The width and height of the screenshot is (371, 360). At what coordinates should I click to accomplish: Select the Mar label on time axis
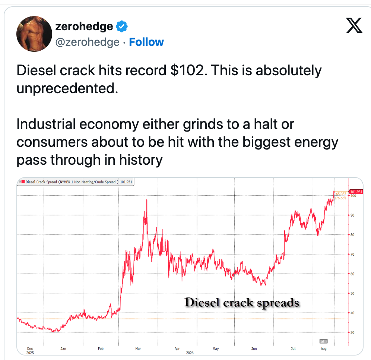click(138, 349)
